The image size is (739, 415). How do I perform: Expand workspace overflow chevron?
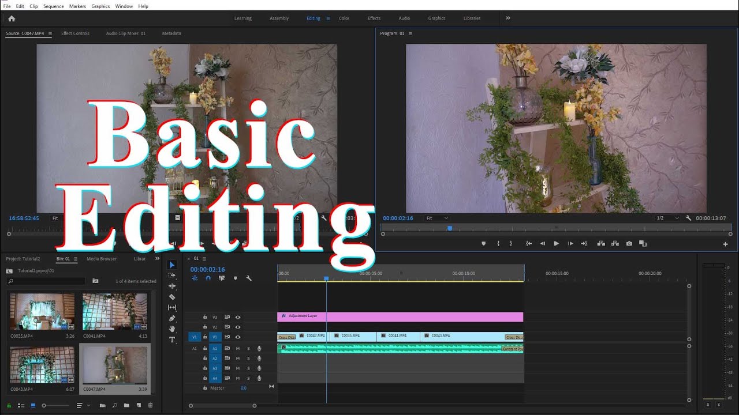pyautogui.click(x=508, y=18)
